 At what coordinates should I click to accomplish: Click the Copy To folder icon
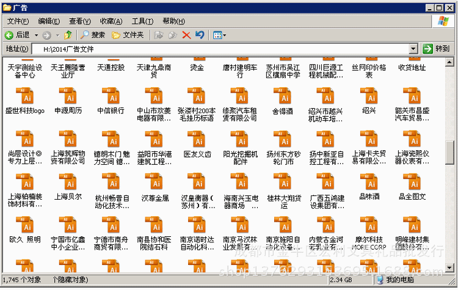[173, 35]
